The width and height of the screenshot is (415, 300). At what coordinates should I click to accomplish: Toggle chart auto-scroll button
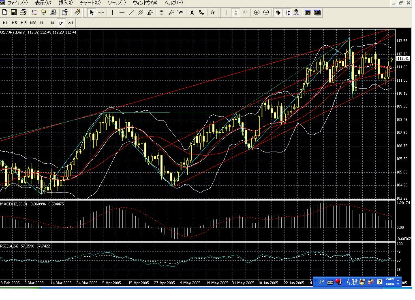click(x=278, y=13)
